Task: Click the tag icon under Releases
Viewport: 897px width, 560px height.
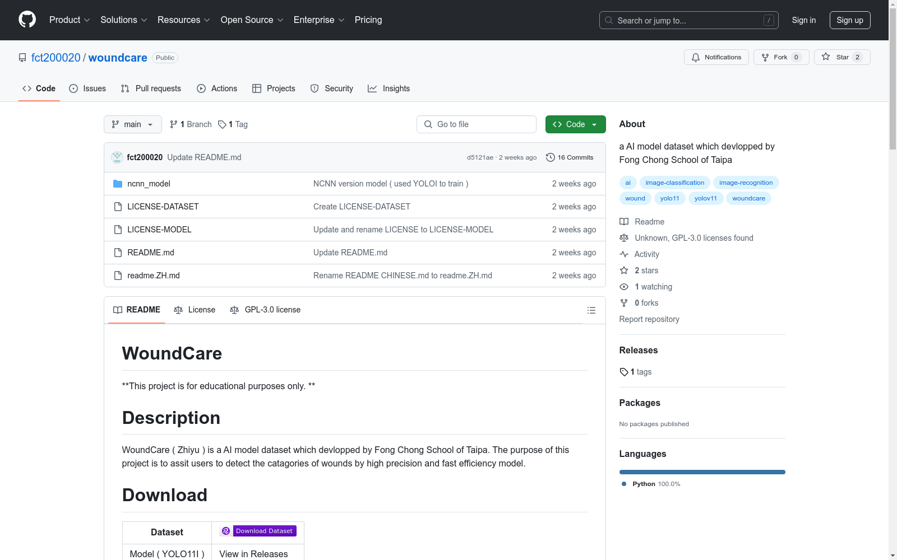Action: tap(624, 372)
